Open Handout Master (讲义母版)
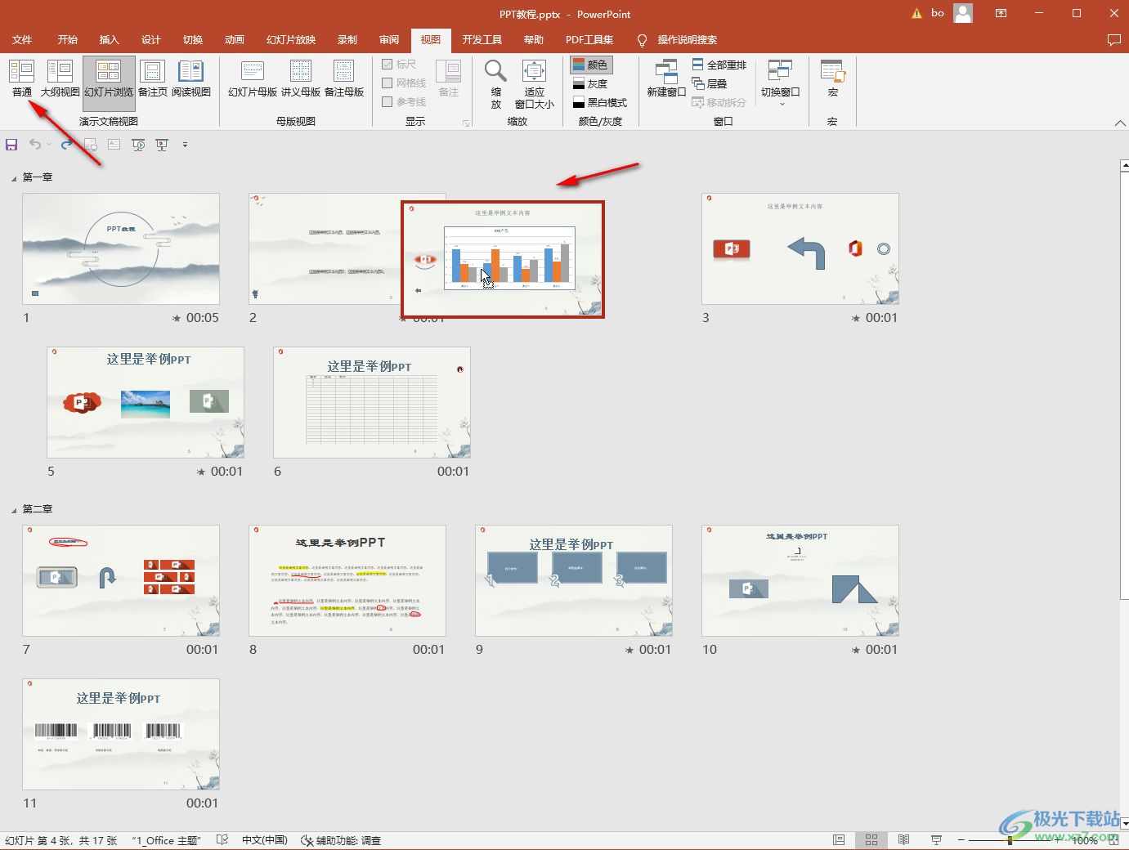The height and width of the screenshot is (850, 1129). pos(301,78)
